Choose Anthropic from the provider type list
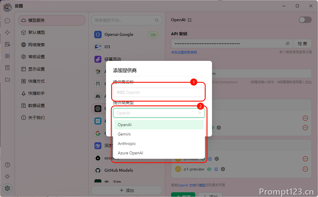The height and width of the screenshot is (197, 318). [159, 143]
